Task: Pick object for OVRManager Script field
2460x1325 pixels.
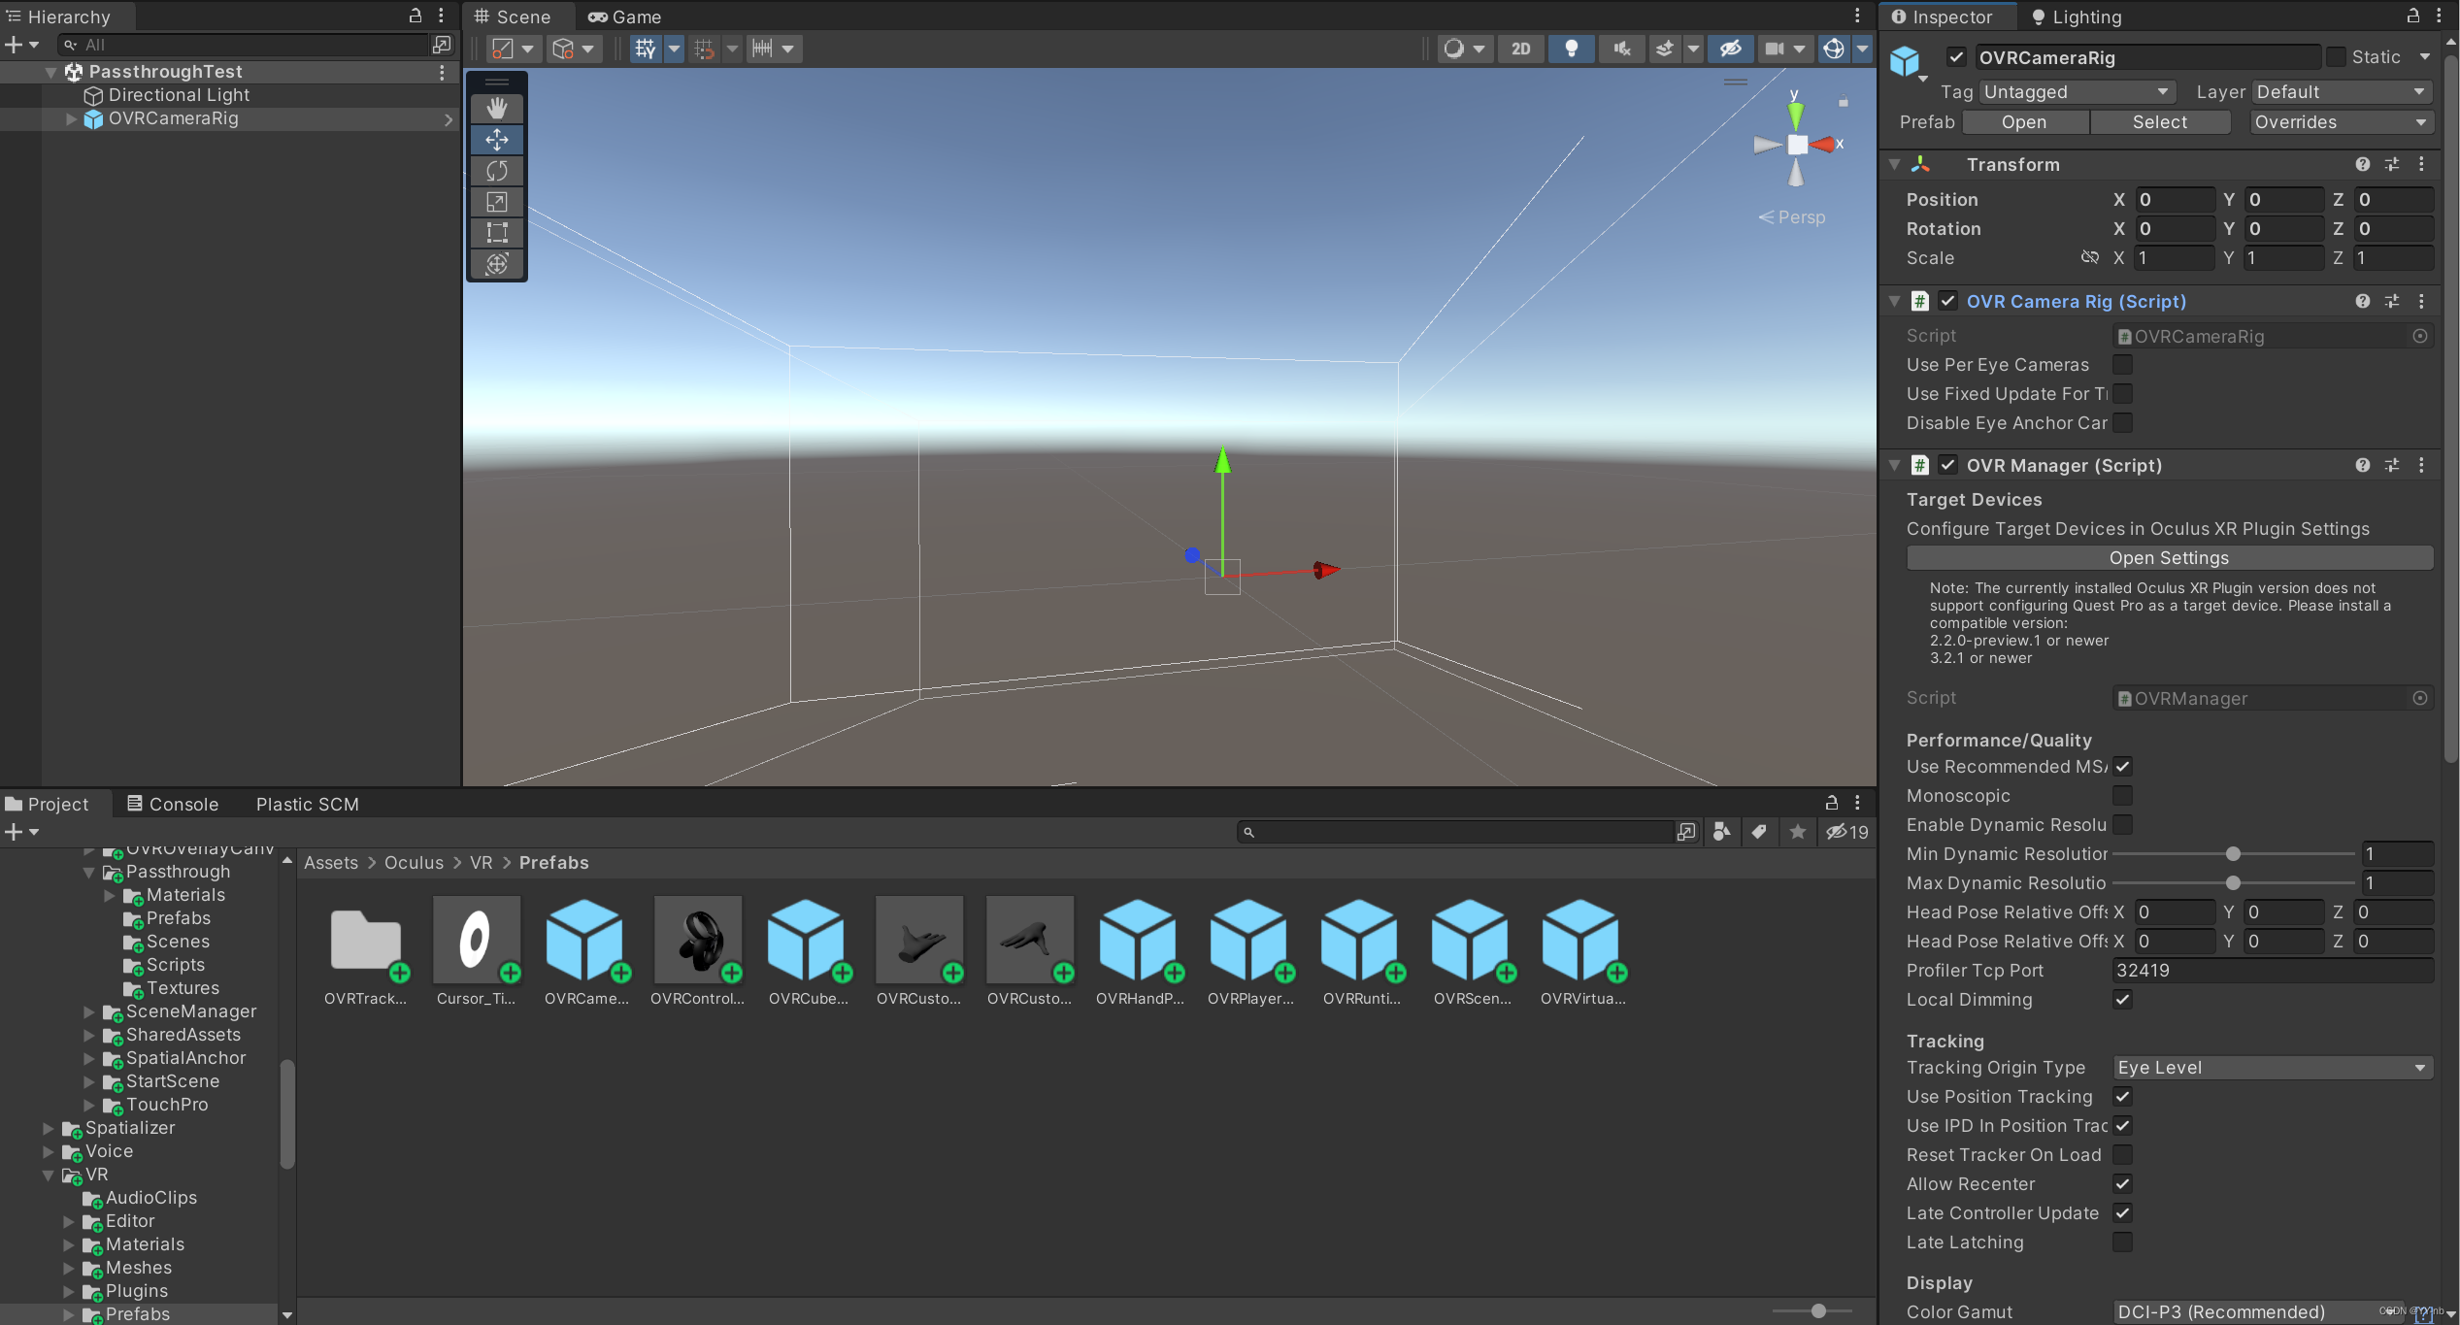Action: pos(2420,698)
